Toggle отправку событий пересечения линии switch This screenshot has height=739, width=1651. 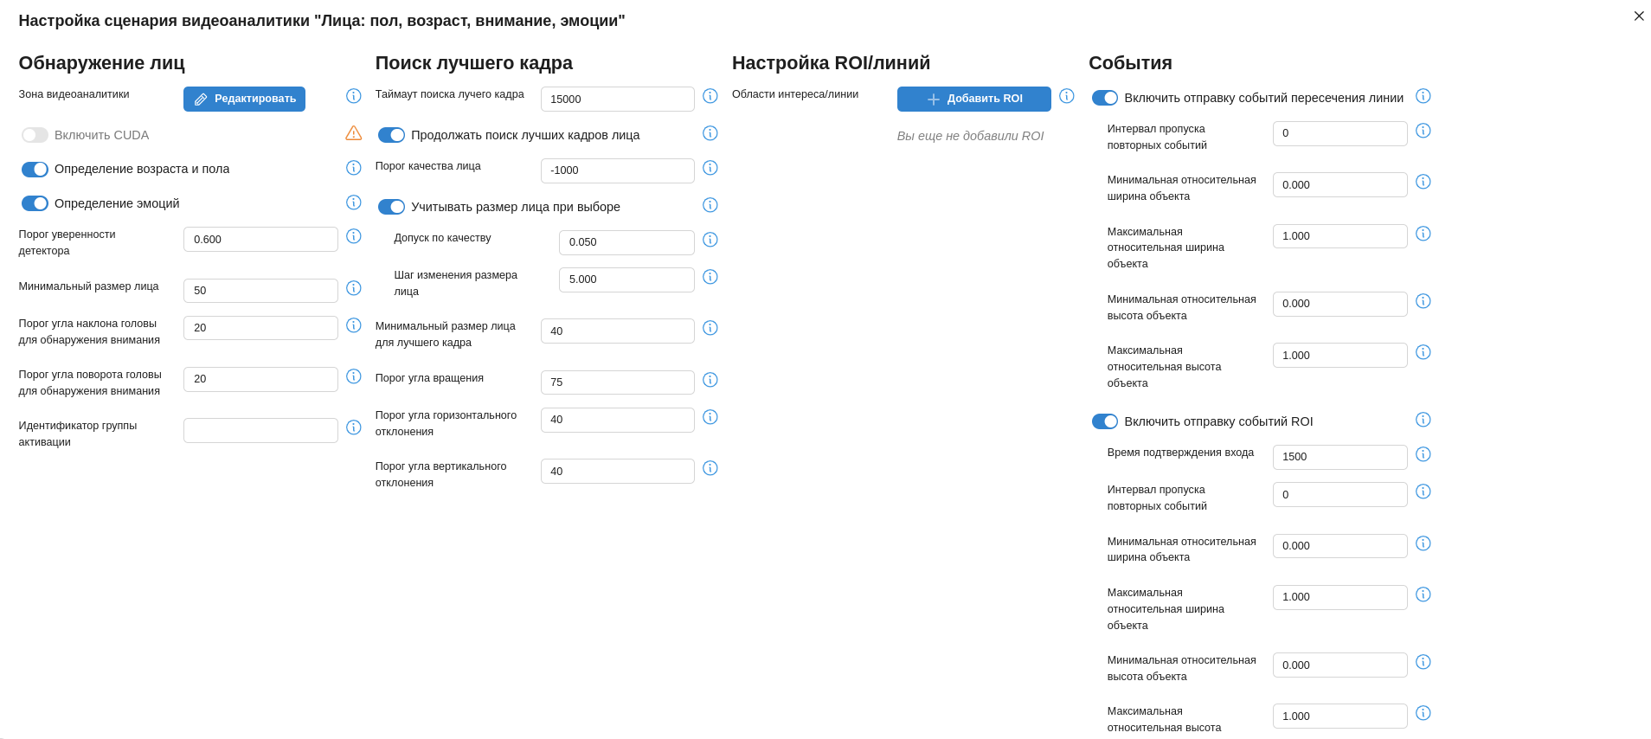[x=1104, y=98]
